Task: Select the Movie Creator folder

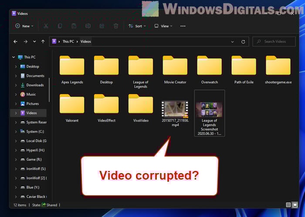Action: [x=175, y=70]
